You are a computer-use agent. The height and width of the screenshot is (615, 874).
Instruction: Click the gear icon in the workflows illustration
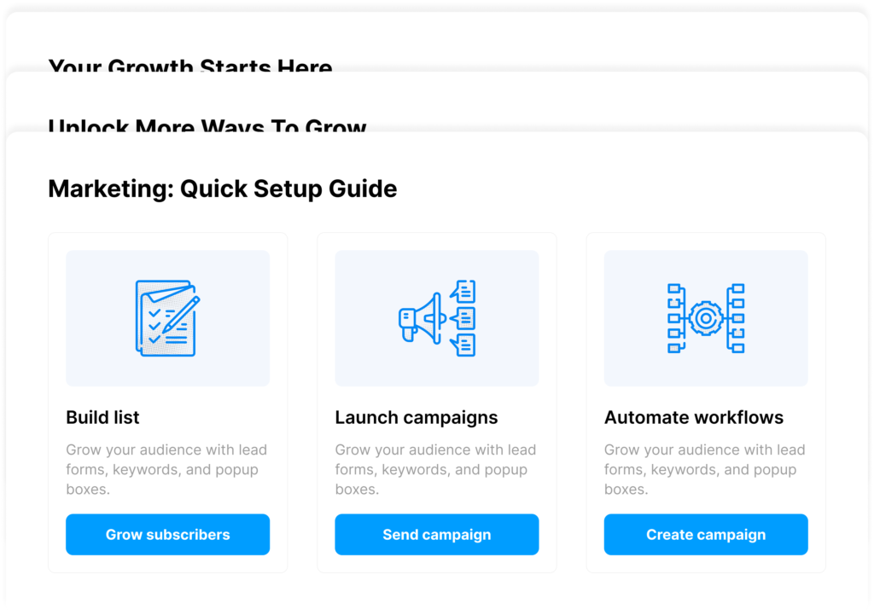706,318
